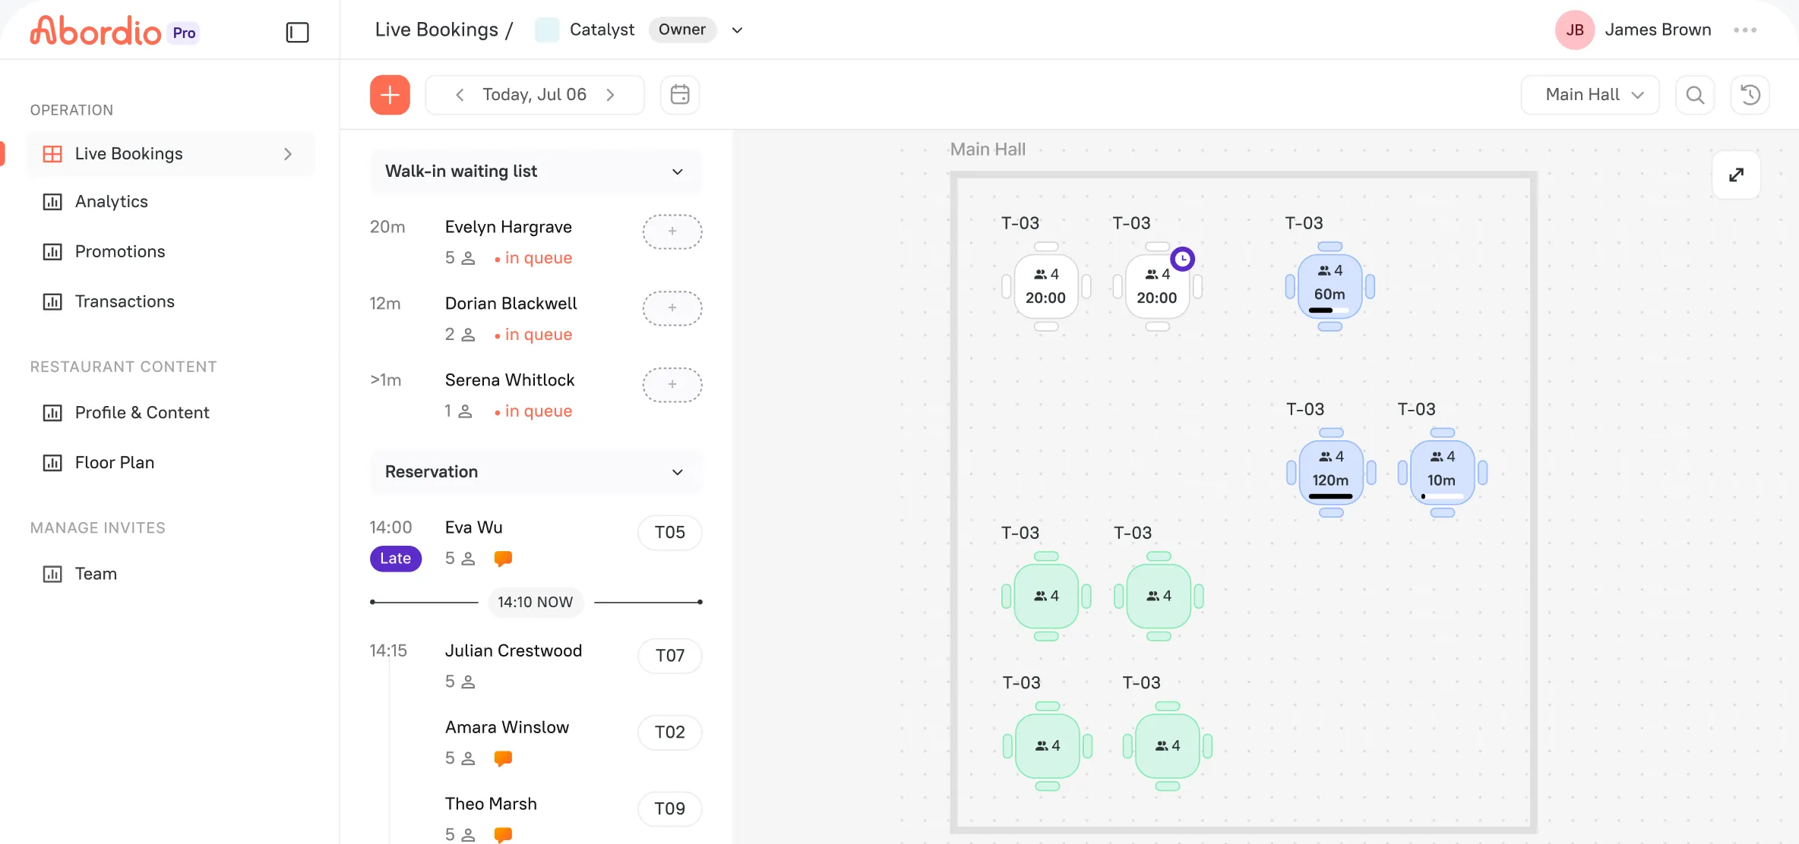Screen dimensions: 1799x844
Task: Select the occupied table showing 120m
Action: pyautogui.click(x=1331, y=473)
